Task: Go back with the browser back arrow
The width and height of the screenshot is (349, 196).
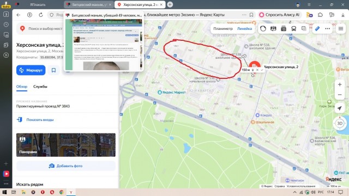Action: [x=19, y=15]
